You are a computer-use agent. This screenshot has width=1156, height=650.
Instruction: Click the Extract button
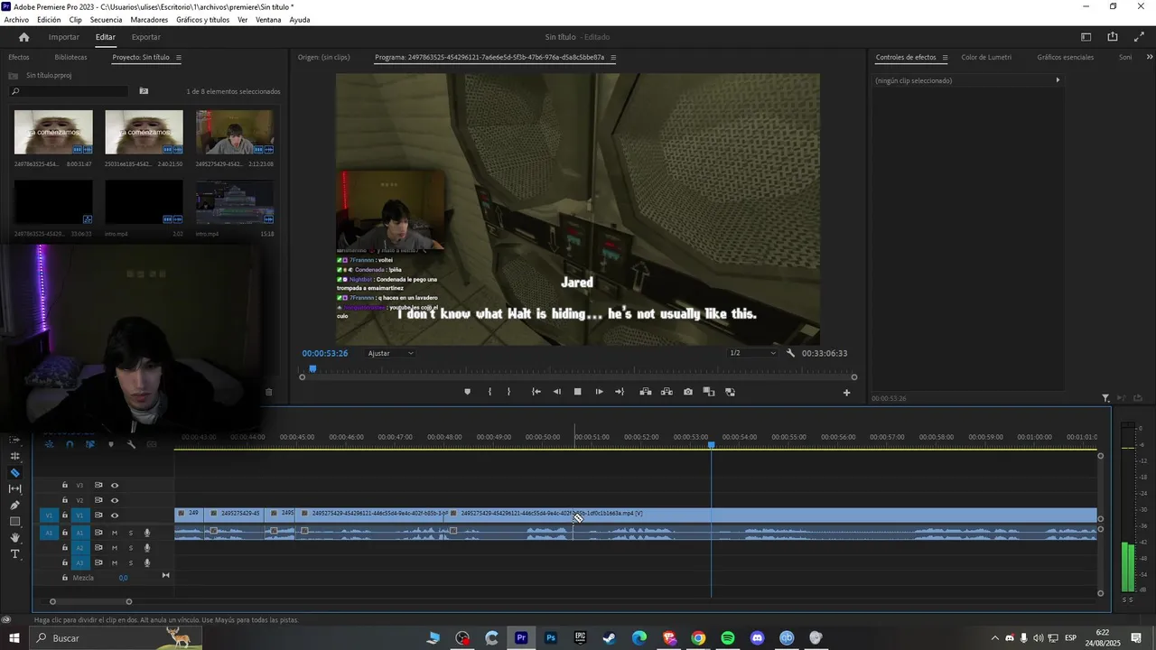point(667,392)
